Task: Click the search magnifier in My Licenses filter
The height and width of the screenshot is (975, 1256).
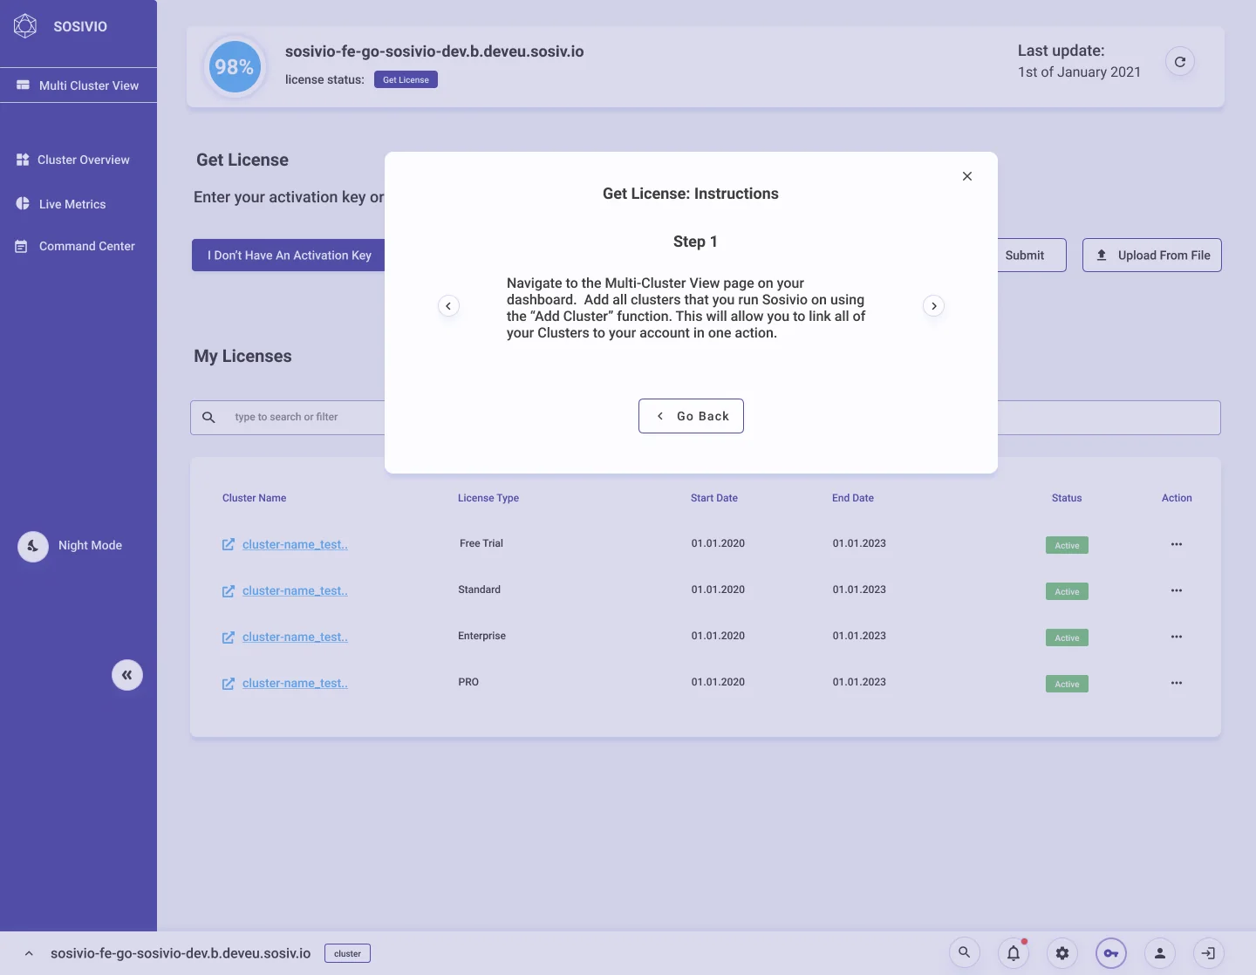Action: (x=208, y=418)
